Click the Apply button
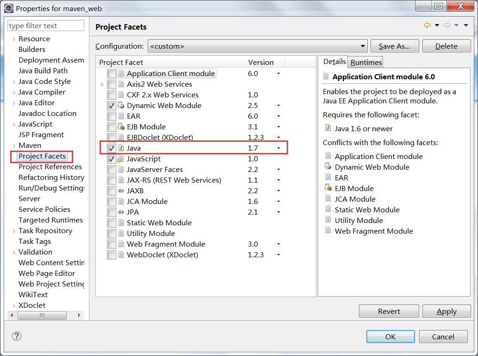478x356 pixels. tap(447, 311)
